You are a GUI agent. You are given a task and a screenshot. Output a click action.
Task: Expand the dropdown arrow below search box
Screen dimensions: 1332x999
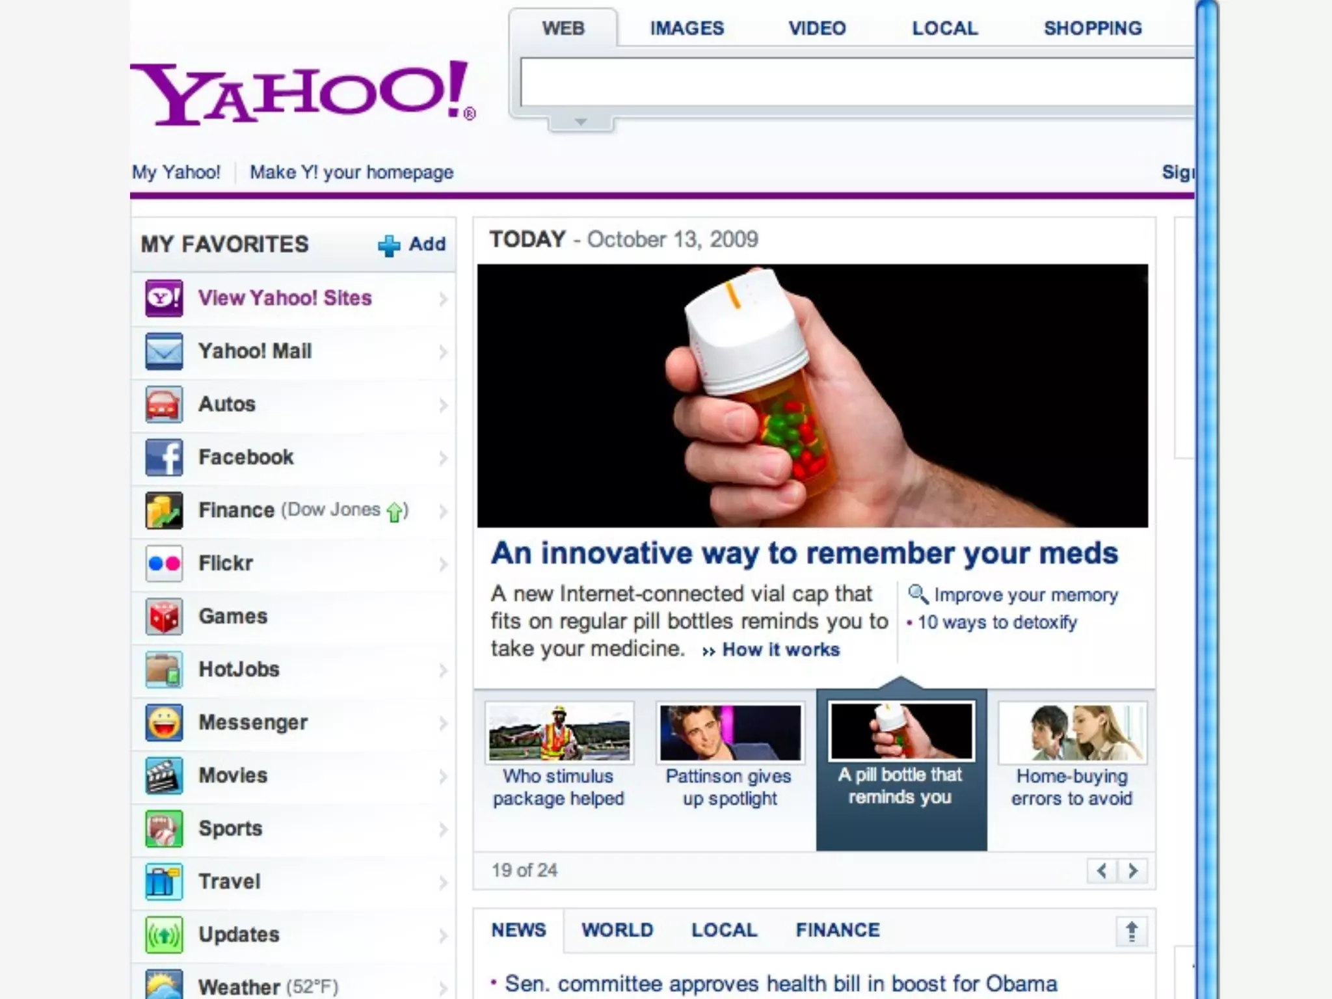click(x=581, y=122)
